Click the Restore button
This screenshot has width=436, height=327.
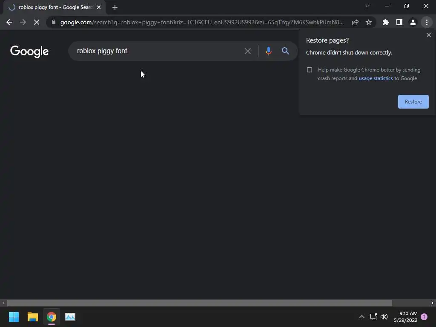(x=413, y=102)
